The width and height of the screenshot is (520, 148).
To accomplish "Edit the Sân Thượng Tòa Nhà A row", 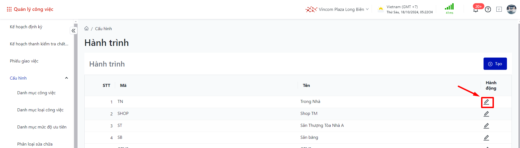I will pyautogui.click(x=486, y=126).
